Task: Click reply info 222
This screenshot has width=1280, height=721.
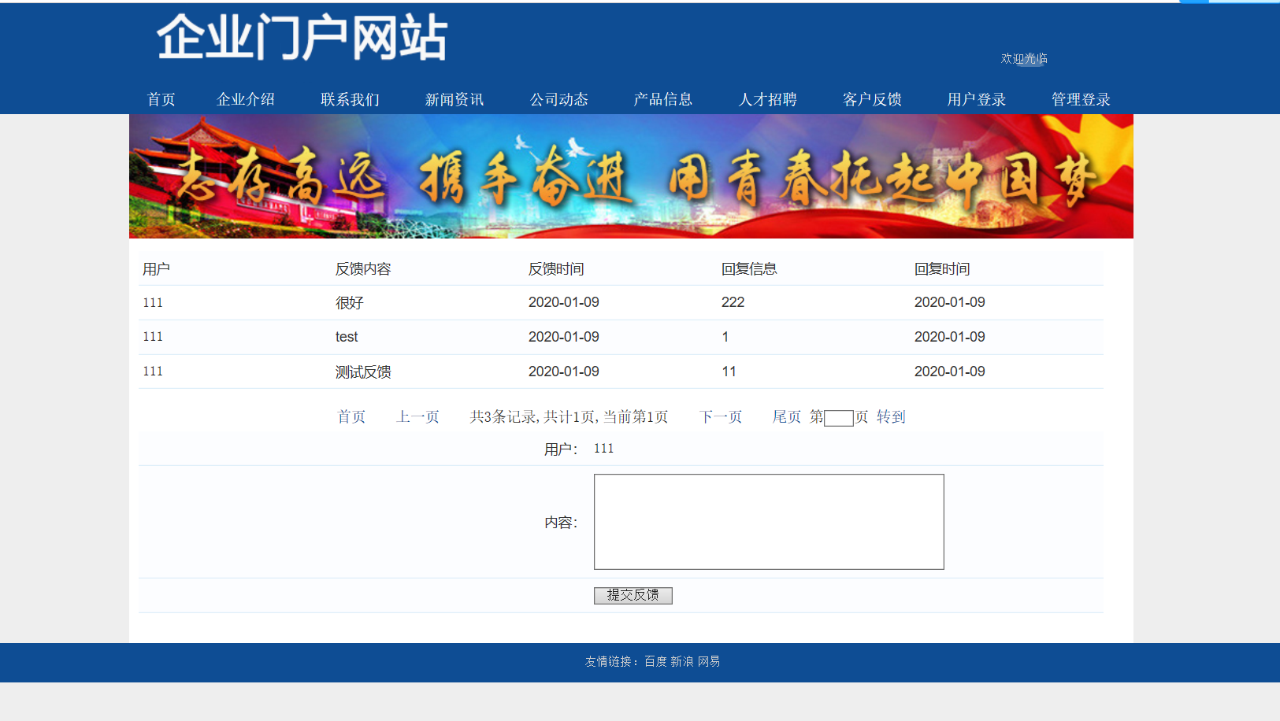Action: click(733, 302)
